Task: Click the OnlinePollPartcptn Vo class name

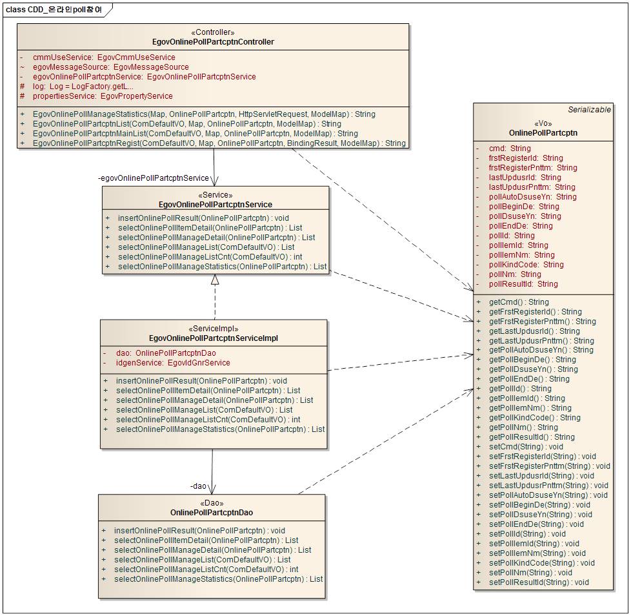Action: click(x=543, y=133)
